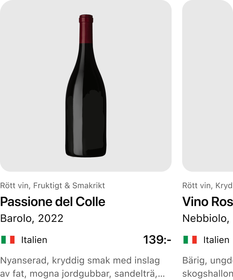Select the Italien label on the Nebbiolo card

(216, 240)
